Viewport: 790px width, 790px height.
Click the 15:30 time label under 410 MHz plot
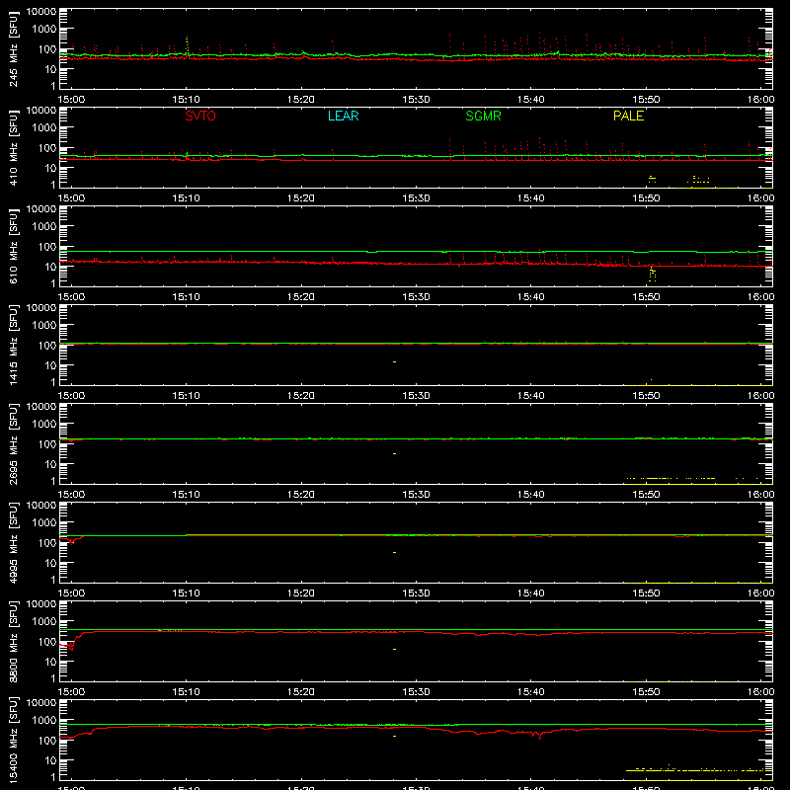[x=416, y=198]
